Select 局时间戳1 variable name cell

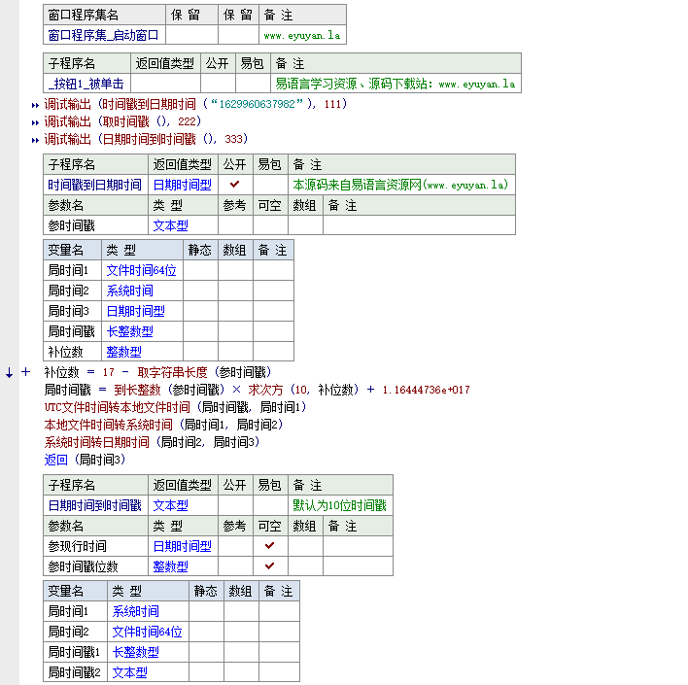[76, 652]
